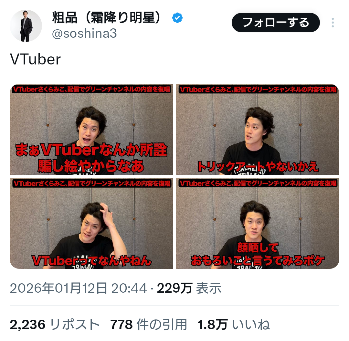Show the 778 件の引用 quotes list
The width and height of the screenshot is (349, 341).
[148, 325]
